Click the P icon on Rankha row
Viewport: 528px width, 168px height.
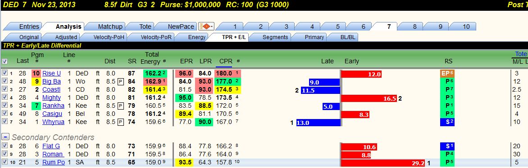[x=121, y=106]
